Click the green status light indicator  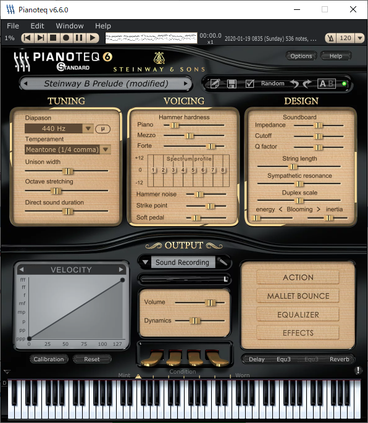click(x=344, y=83)
